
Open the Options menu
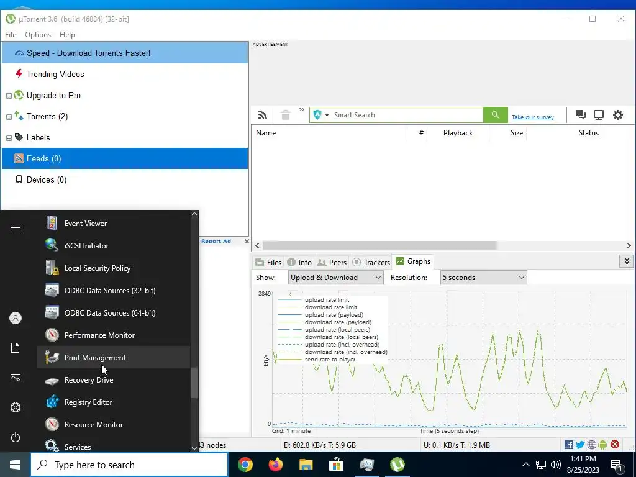point(38,35)
